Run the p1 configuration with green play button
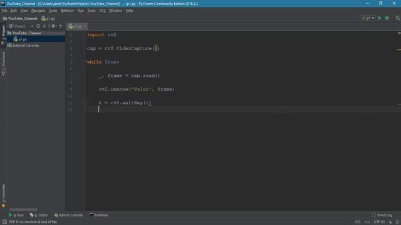 pyautogui.click(x=380, y=18)
